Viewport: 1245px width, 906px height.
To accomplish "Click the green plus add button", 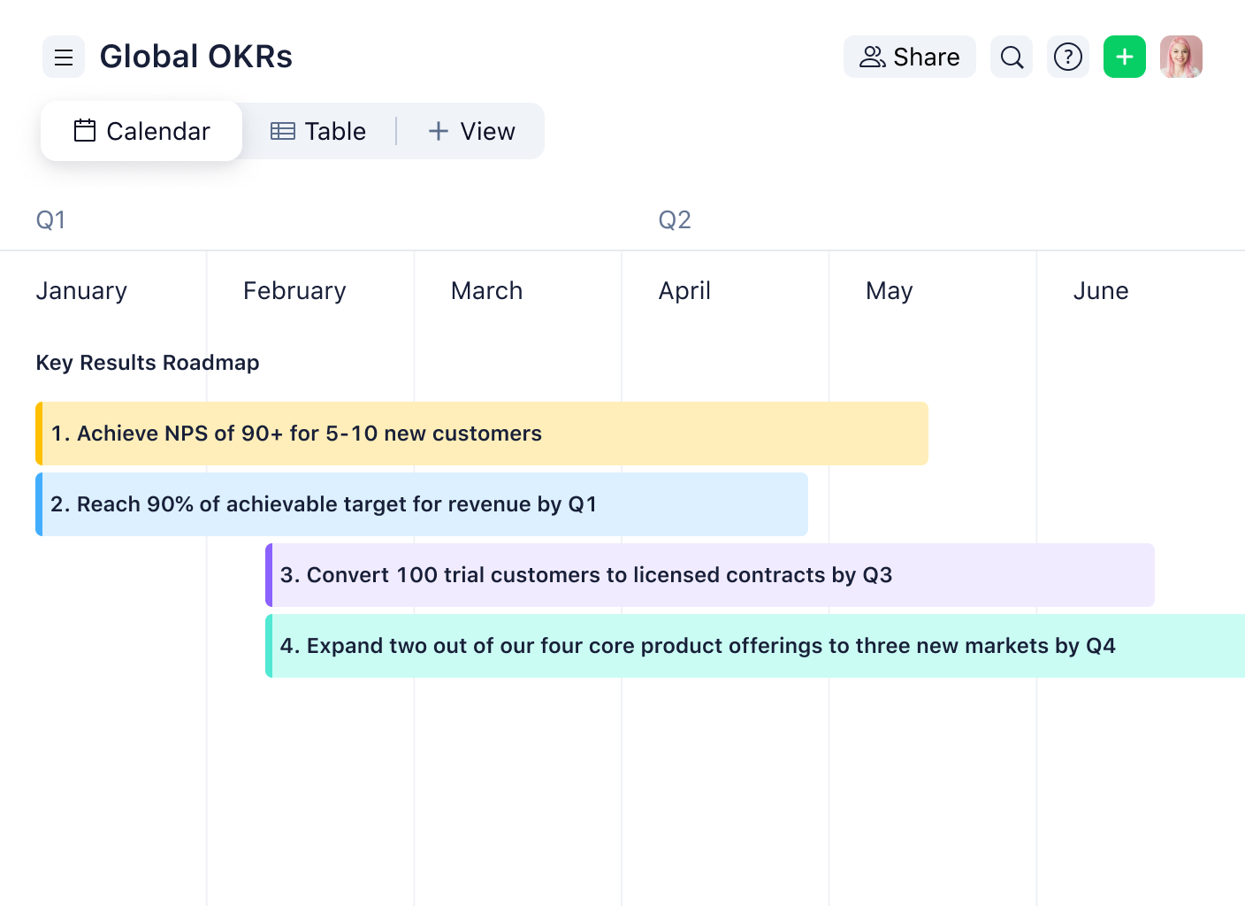I will (1125, 57).
